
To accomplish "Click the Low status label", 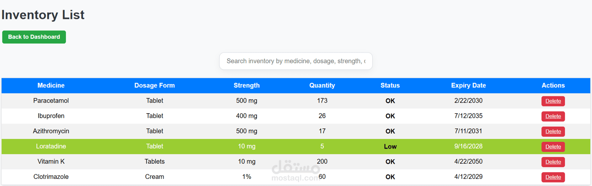I will tap(390, 147).
